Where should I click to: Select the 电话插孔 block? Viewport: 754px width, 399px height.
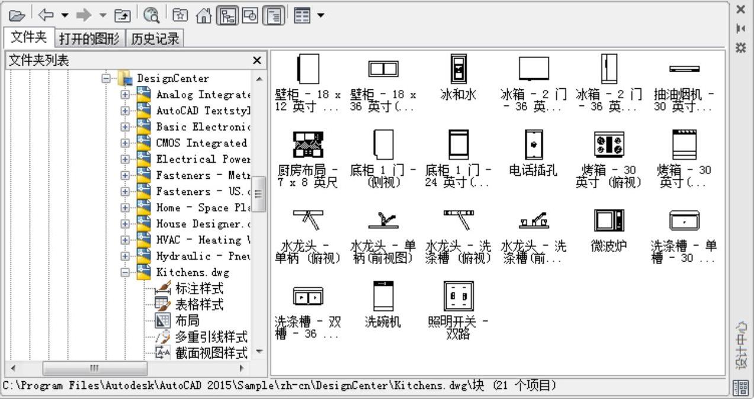[x=534, y=153]
